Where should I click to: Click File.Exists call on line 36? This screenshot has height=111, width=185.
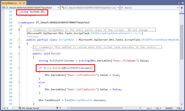pyautogui.click(x=53, y=68)
